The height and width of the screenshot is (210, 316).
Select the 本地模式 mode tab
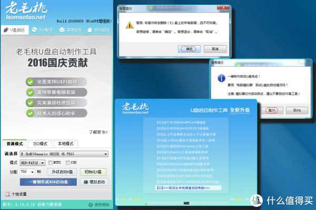tap(65, 144)
